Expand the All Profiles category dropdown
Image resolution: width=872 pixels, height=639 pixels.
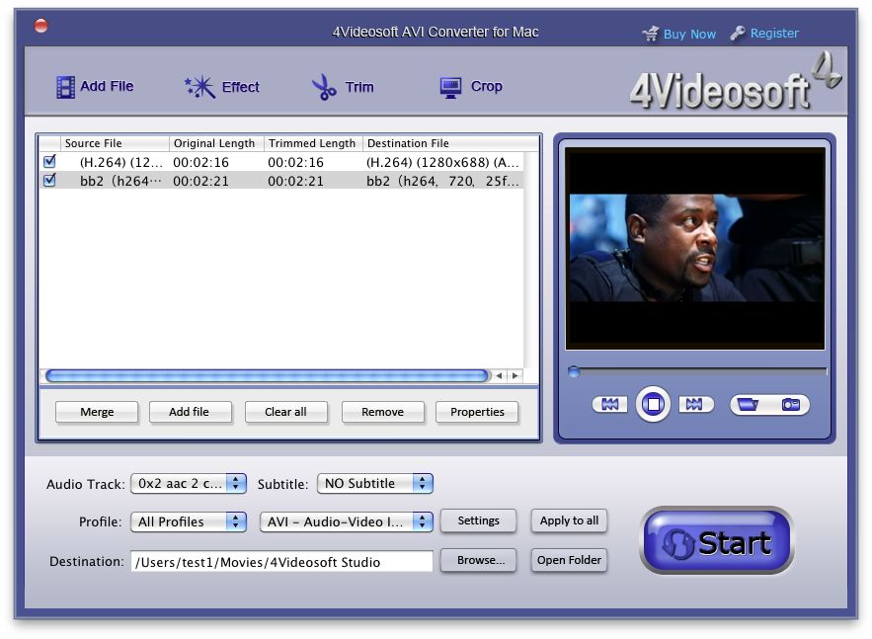click(189, 521)
